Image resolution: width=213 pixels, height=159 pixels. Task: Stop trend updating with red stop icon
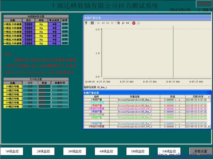134,23
